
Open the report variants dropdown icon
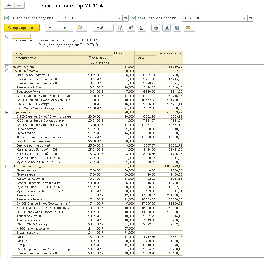point(82,28)
